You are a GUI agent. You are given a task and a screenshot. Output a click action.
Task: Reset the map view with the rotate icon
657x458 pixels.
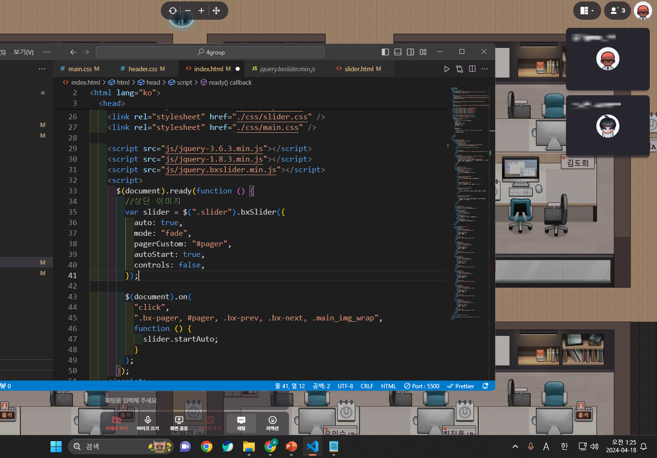click(x=173, y=11)
